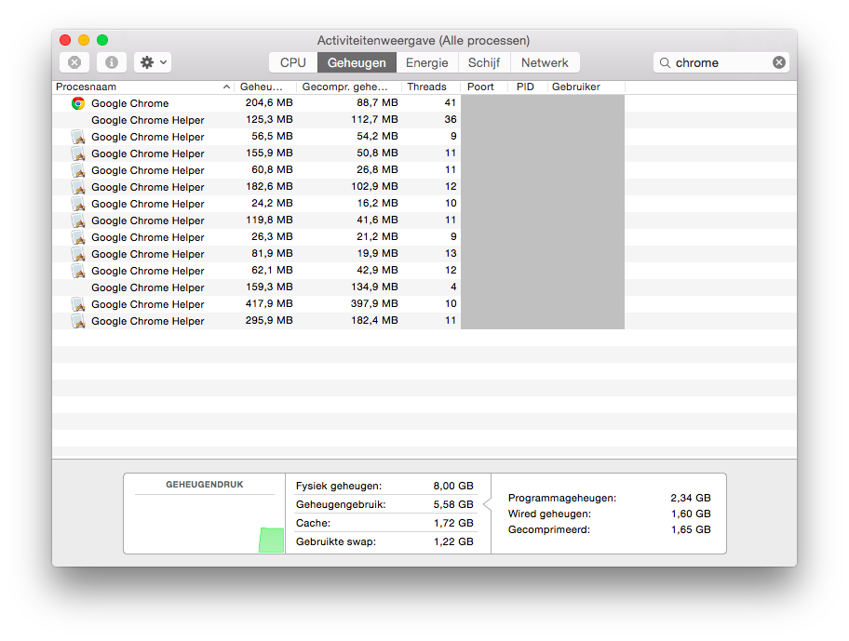Select the Google Chrome process row

tap(424, 103)
